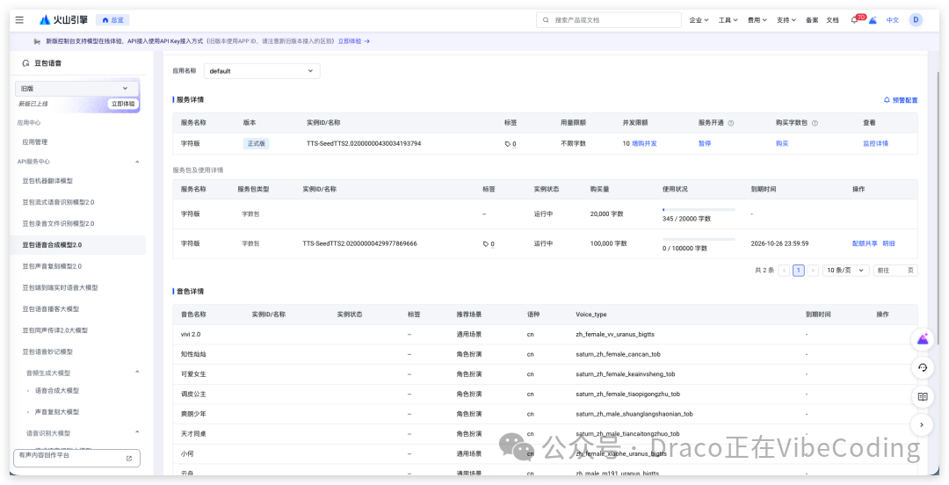Click the 购买字数包 help icon

click(815, 123)
